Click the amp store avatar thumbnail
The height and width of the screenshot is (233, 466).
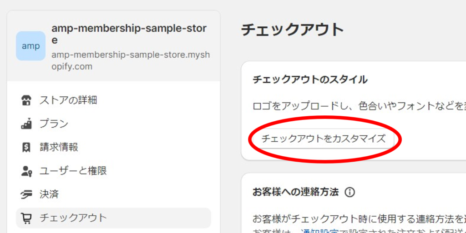30,46
